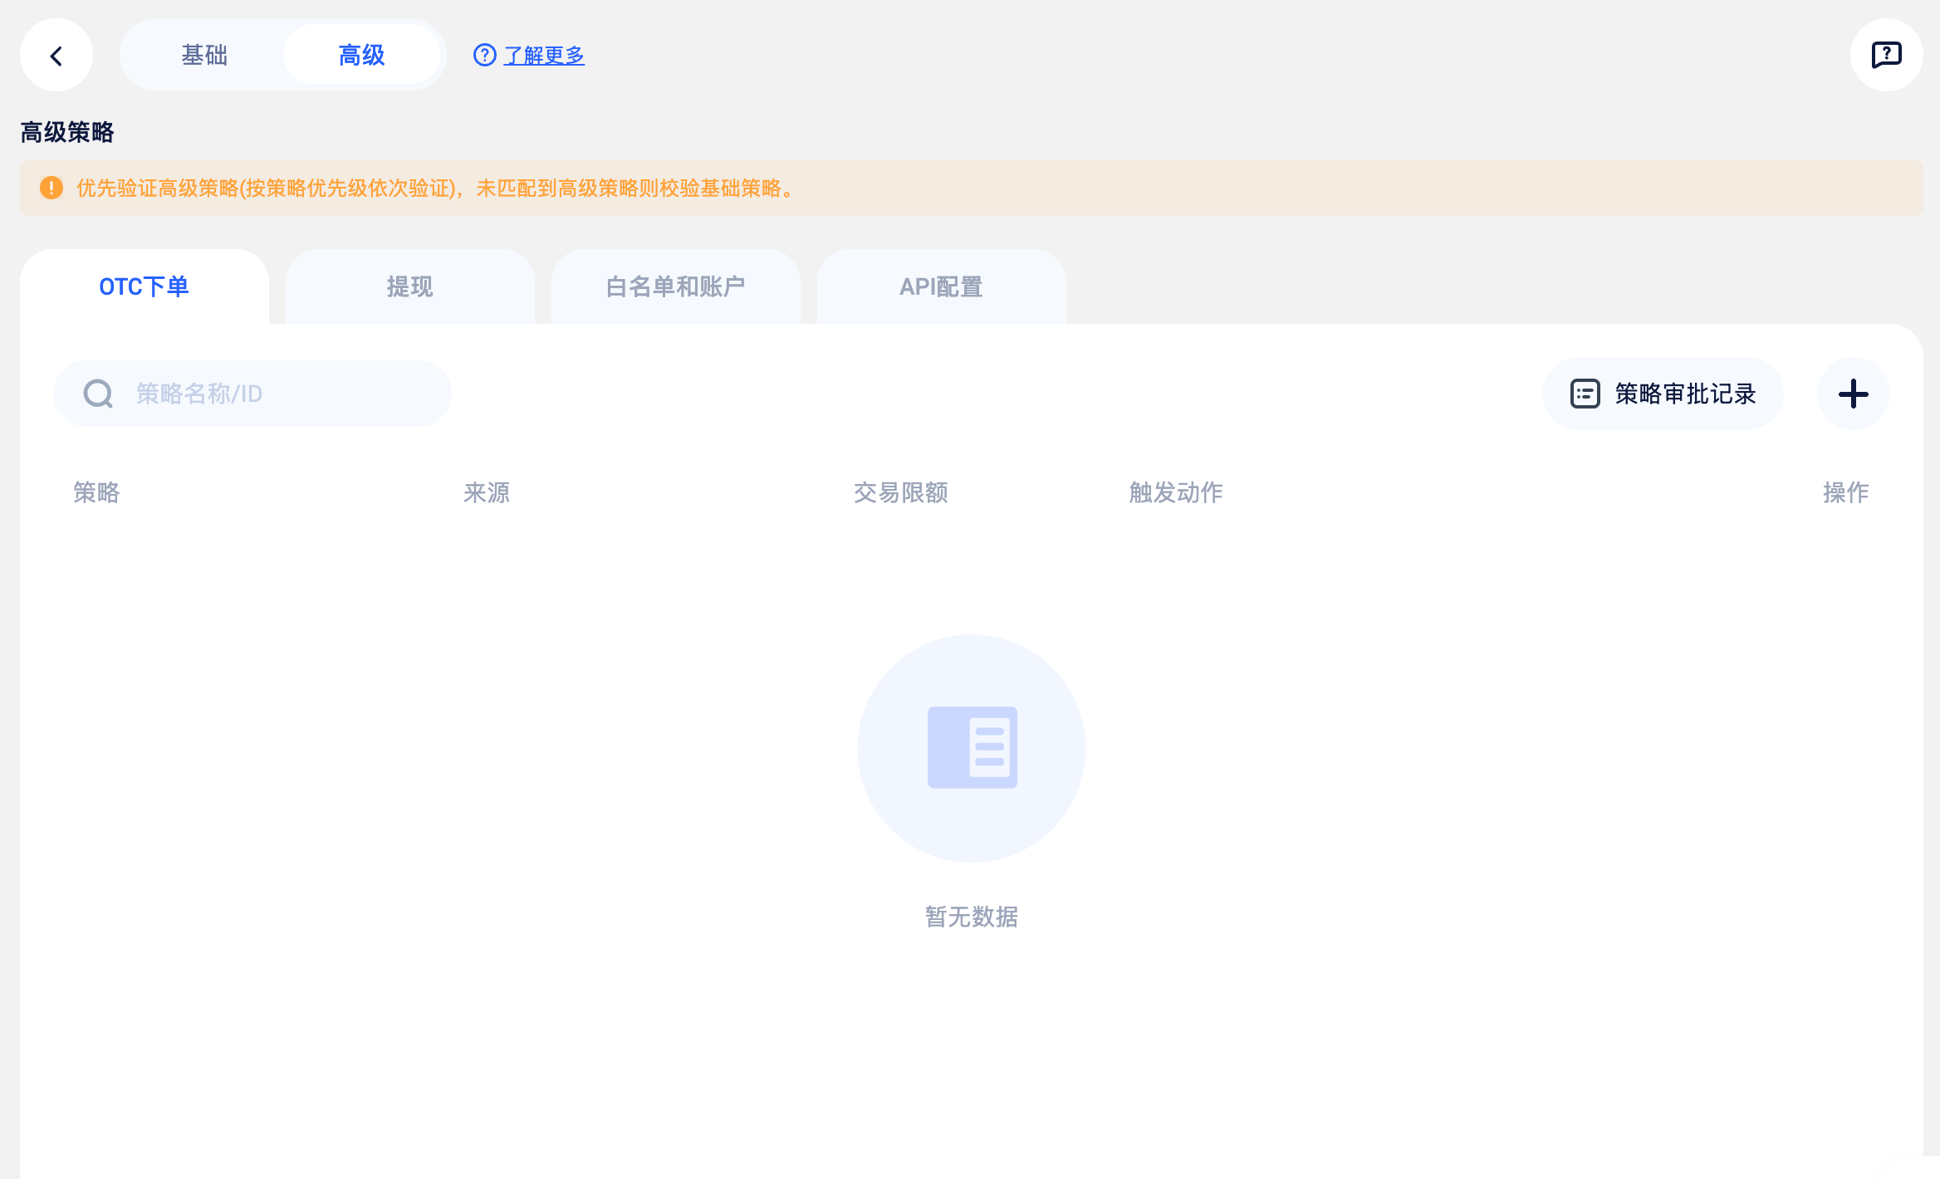
Task: Switch to the 提现 tab
Action: click(409, 286)
